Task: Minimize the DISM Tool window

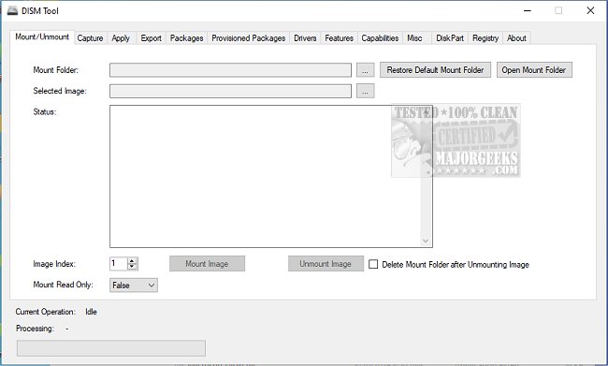Action: click(528, 10)
